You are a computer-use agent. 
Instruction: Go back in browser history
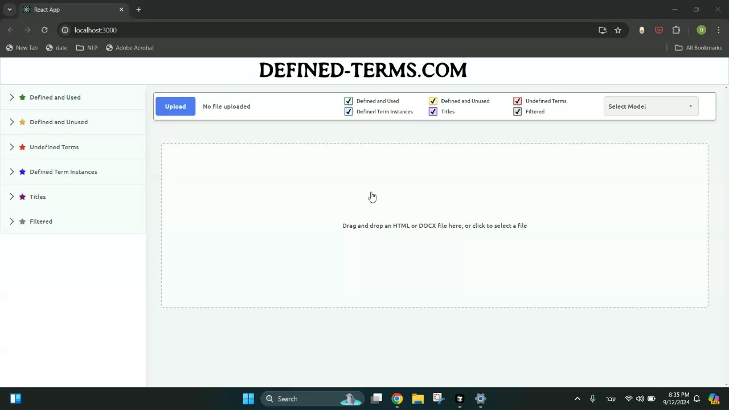[x=10, y=30]
